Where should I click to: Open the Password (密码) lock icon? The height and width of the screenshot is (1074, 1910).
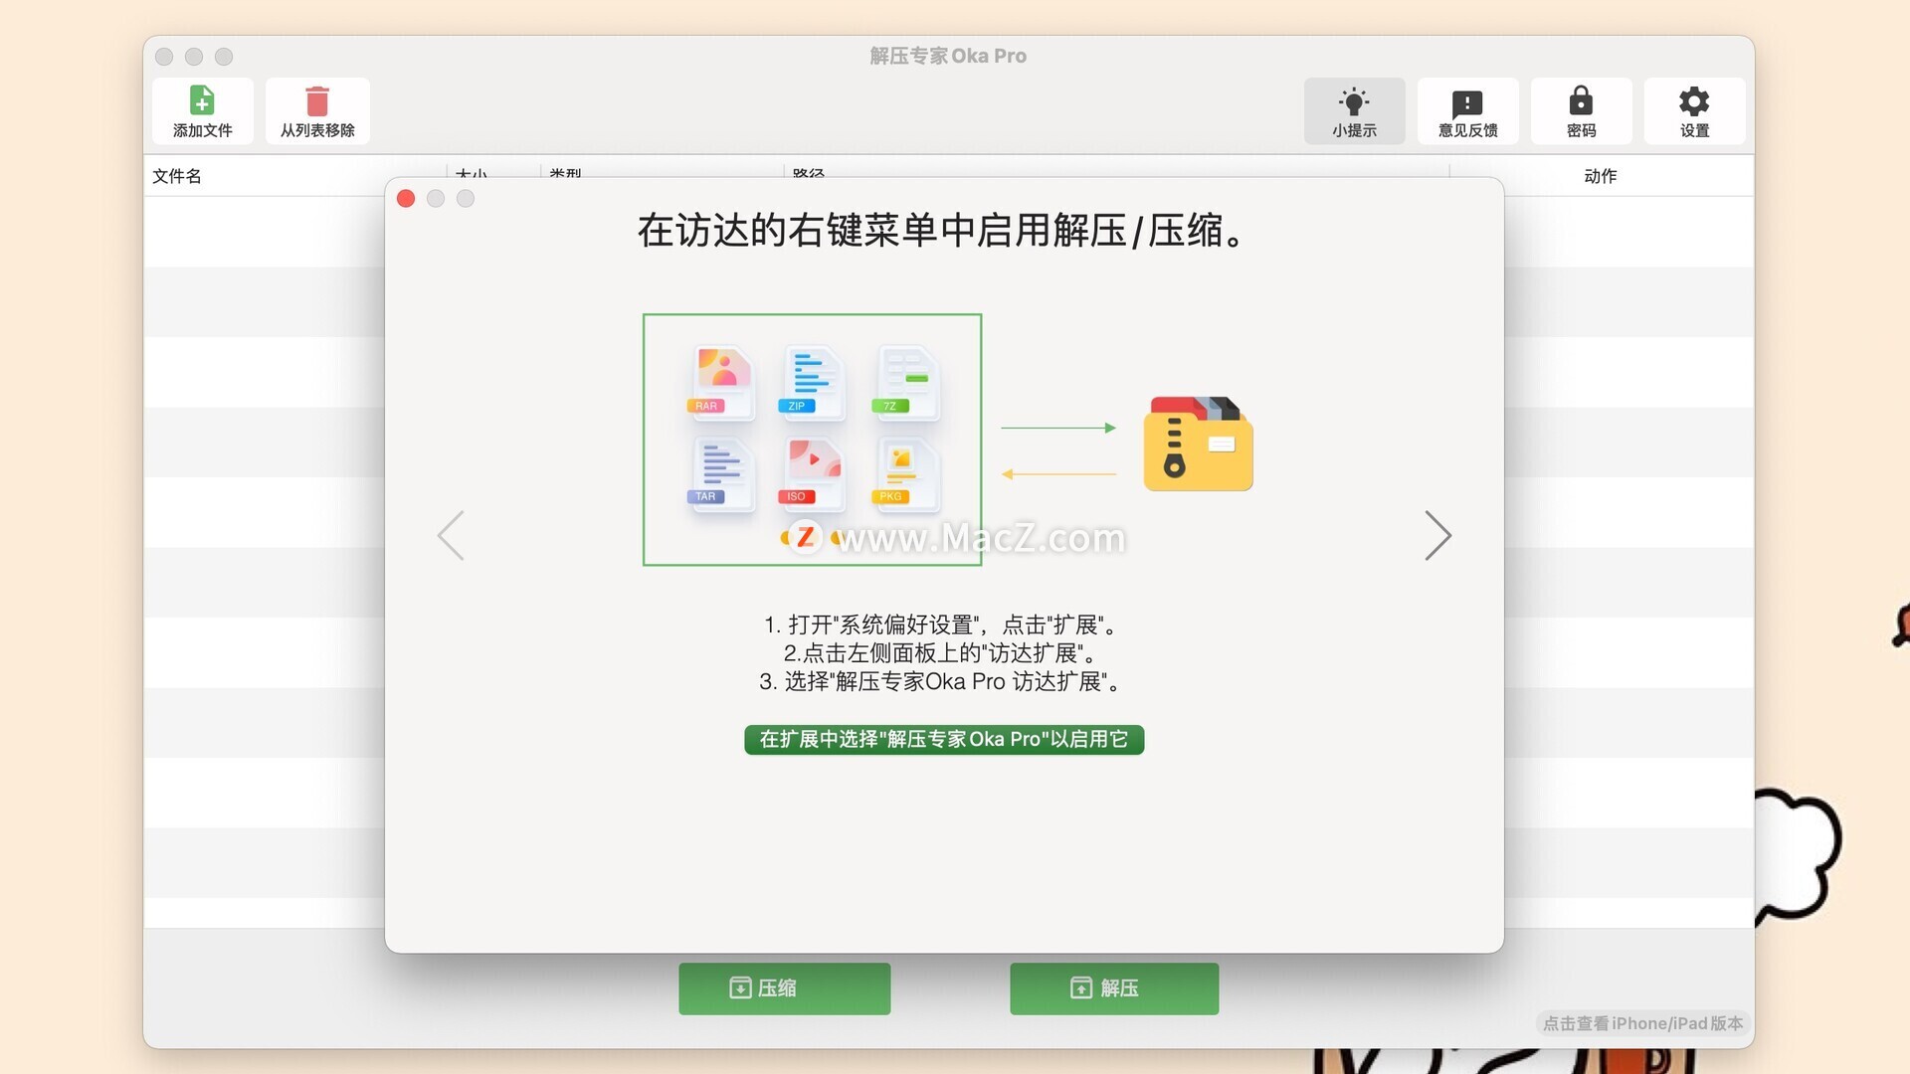click(1581, 110)
